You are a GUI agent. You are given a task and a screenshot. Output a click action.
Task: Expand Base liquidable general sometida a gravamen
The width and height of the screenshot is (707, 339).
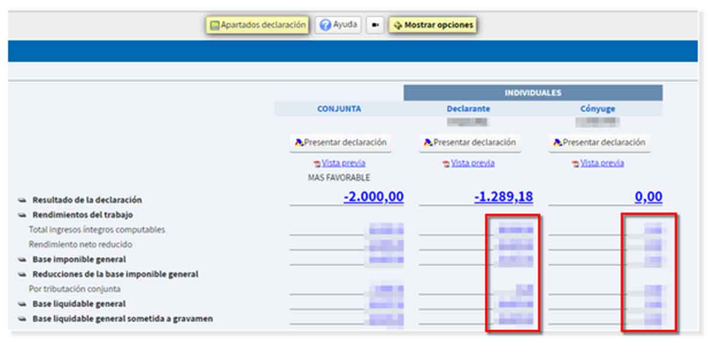(22, 319)
